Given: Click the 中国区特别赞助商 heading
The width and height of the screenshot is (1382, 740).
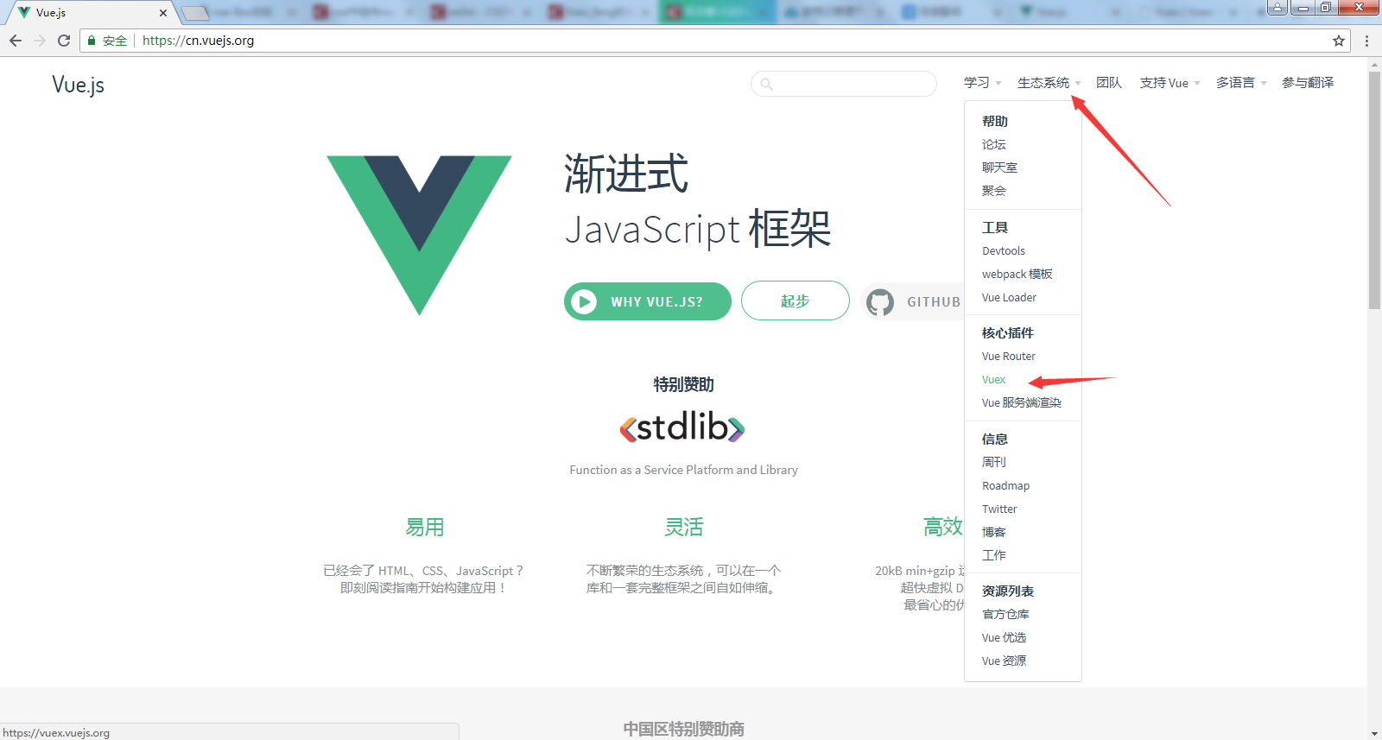Looking at the screenshot, I should click(683, 729).
